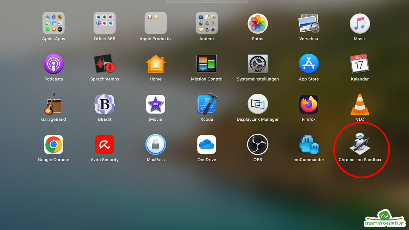
Task: Open OneDrive
Action: click(207, 144)
